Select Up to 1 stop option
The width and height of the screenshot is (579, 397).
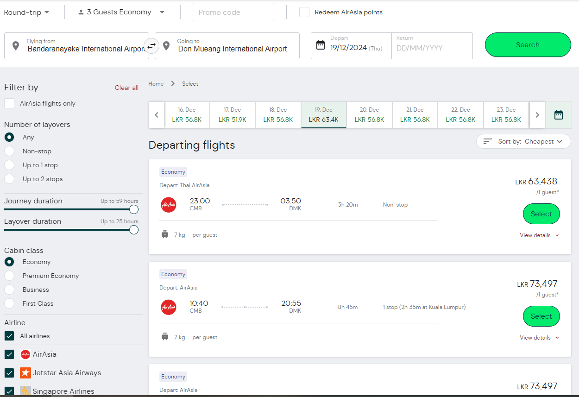(x=9, y=165)
